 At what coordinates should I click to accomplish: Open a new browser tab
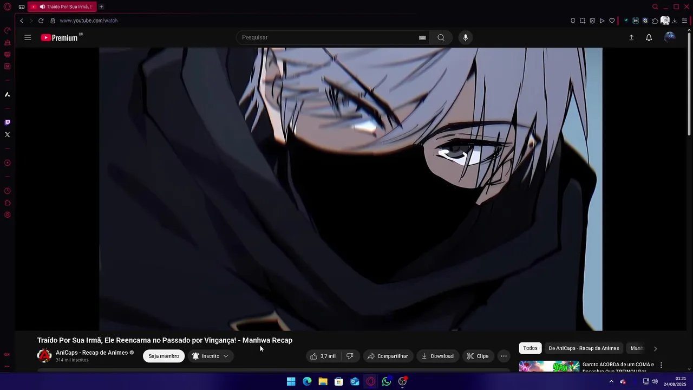click(x=101, y=6)
